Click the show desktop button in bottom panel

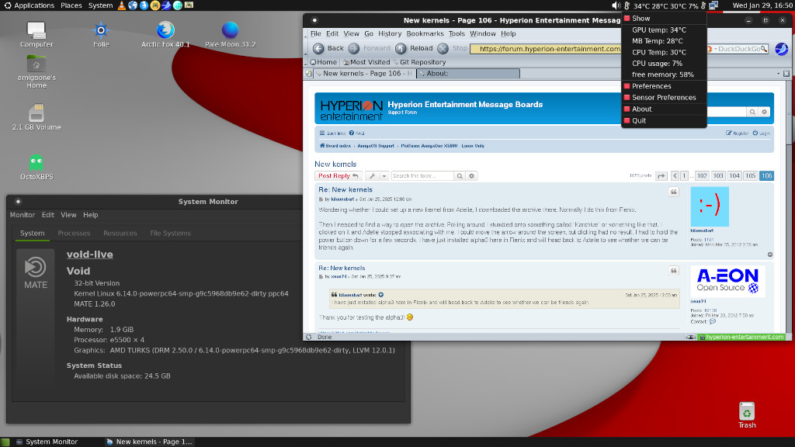pyautogui.click(x=5, y=442)
